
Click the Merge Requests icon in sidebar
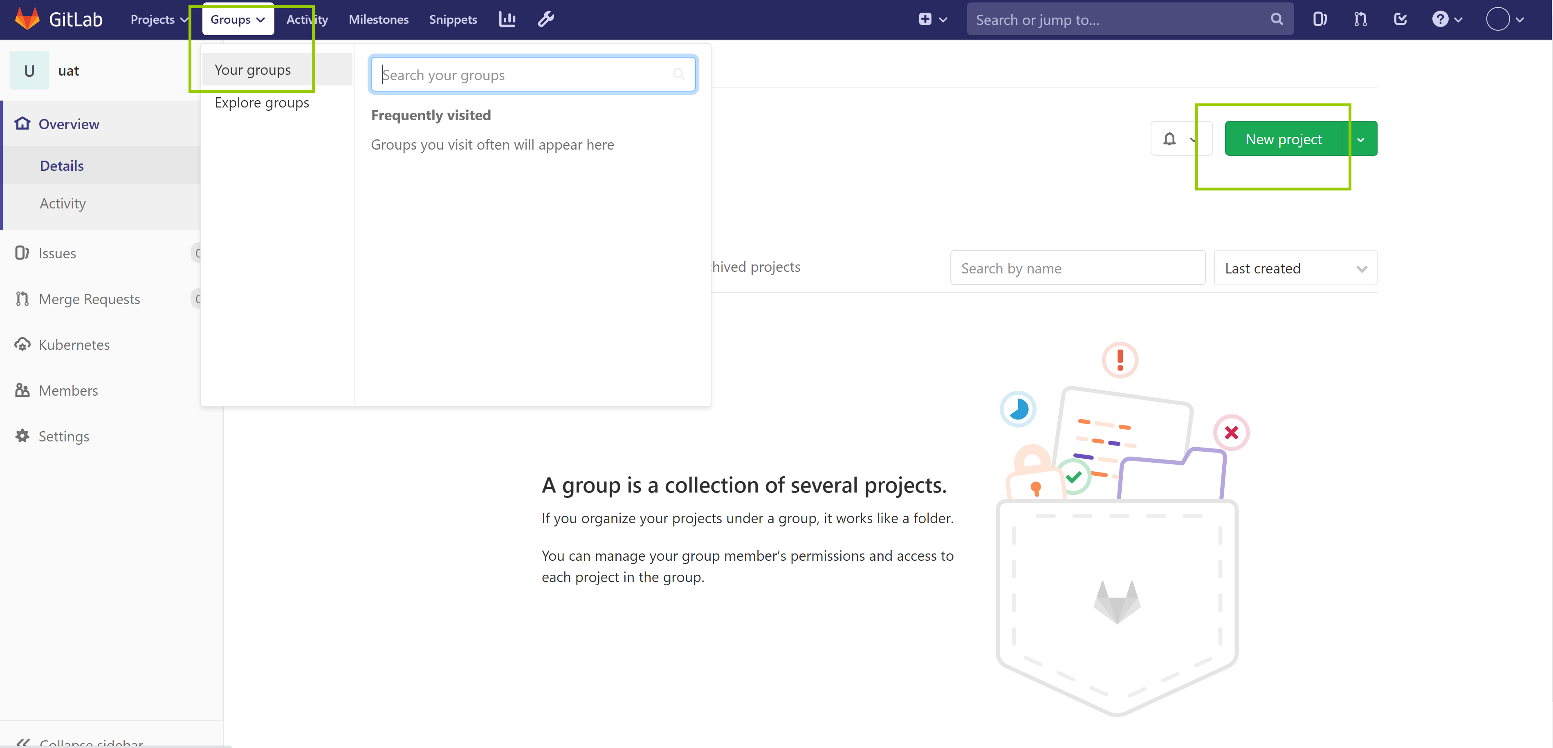[x=22, y=298]
